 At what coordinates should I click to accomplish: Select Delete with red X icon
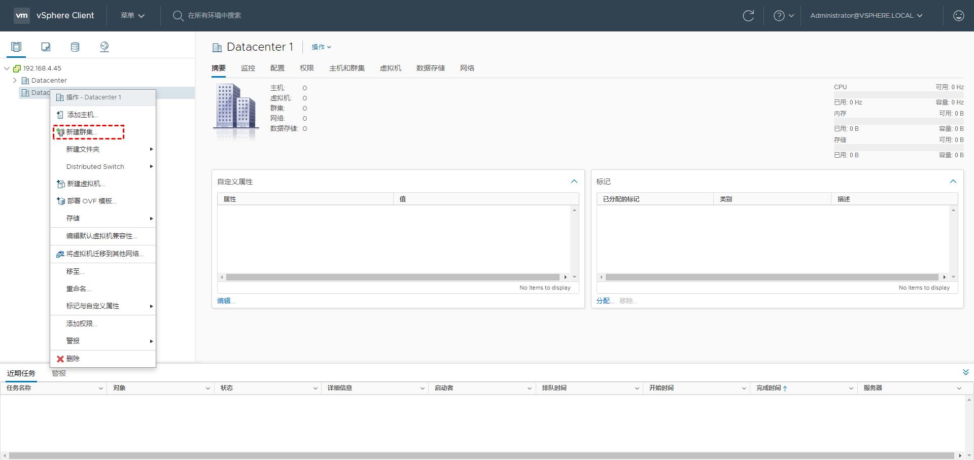click(x=73, y=359)
